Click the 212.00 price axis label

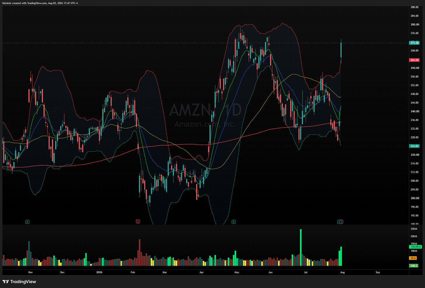[414, 172]
